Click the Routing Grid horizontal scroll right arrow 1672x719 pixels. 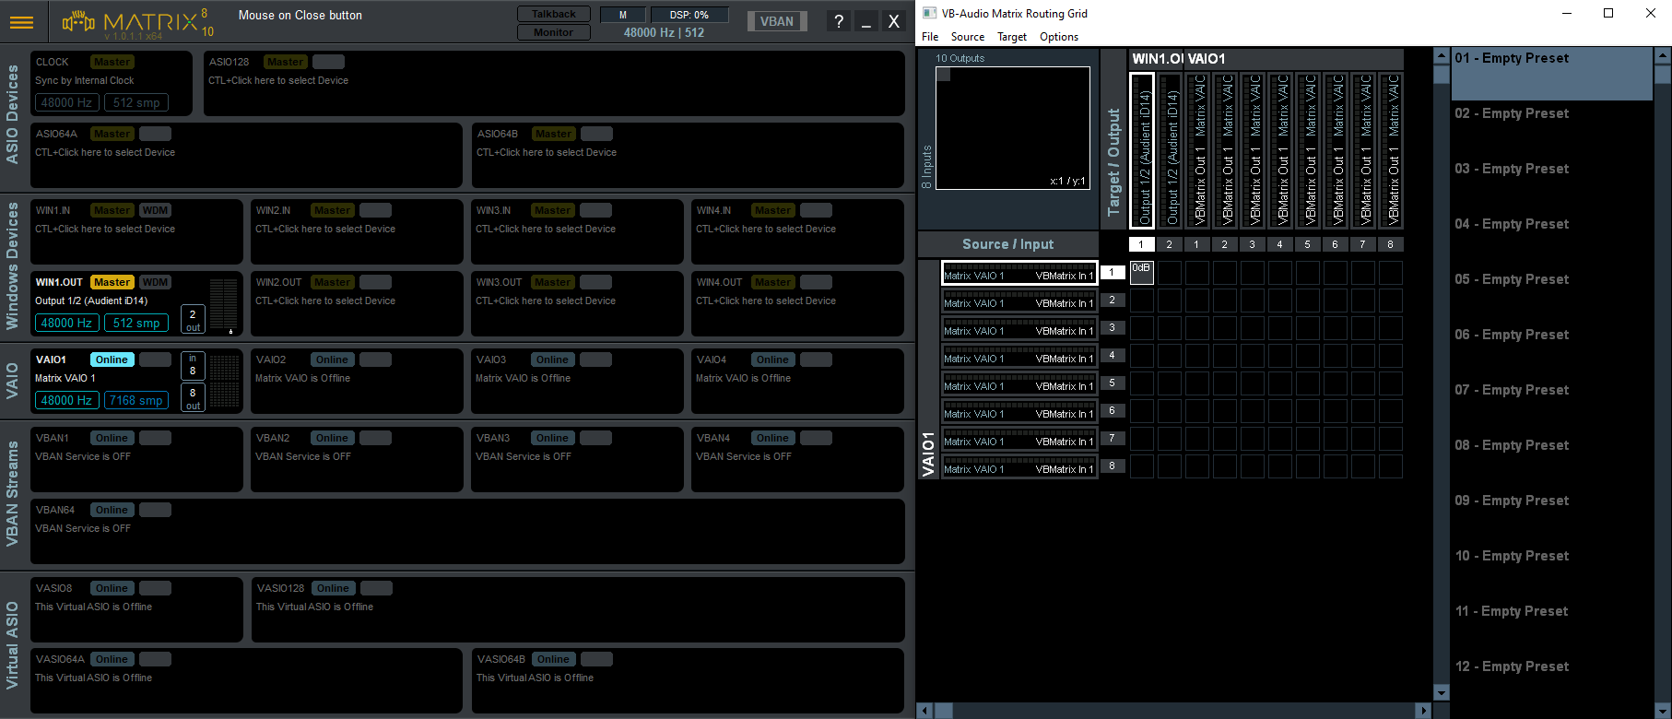coord(1423,711)
